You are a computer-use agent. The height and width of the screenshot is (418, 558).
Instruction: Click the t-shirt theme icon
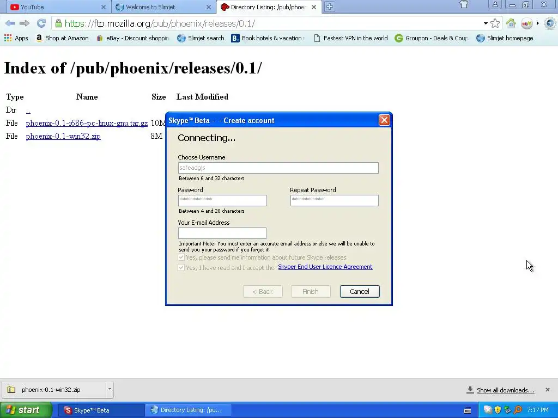pos(464,5)
